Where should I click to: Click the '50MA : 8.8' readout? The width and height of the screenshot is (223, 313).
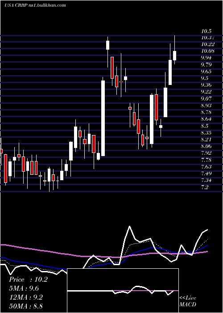[26, 306]
